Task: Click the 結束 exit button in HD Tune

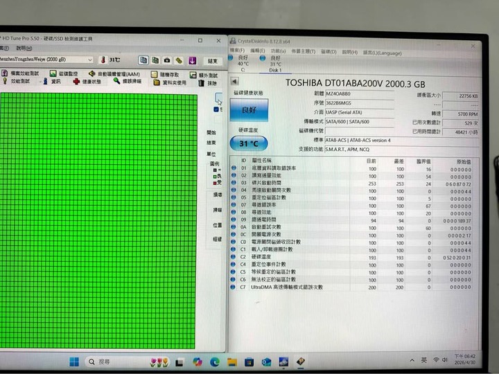Action: click(x=213, y=61)
